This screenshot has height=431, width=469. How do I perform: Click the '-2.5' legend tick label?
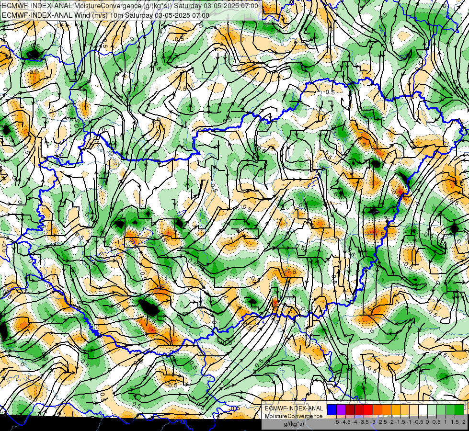(382, 422)
